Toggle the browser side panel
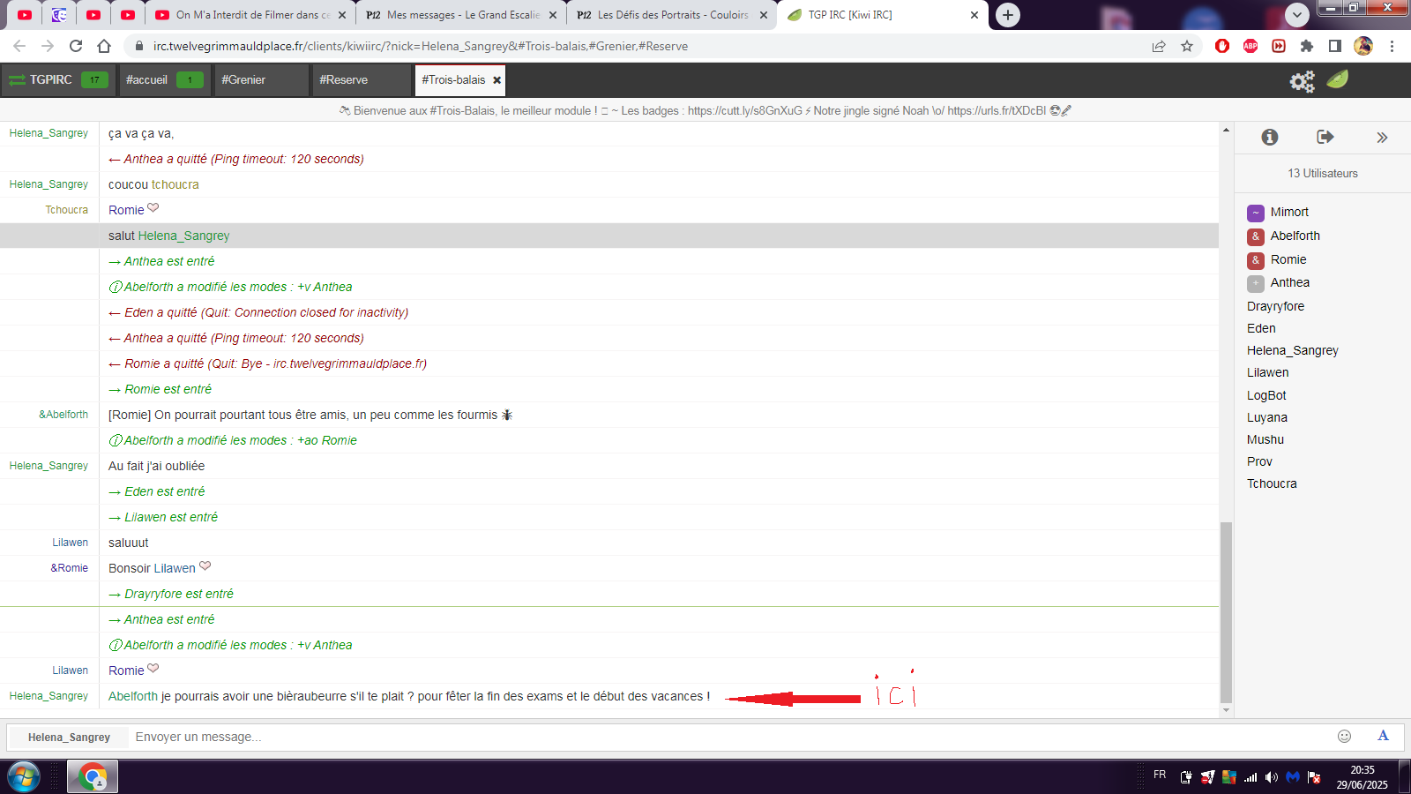 (x=1335, y=46)
